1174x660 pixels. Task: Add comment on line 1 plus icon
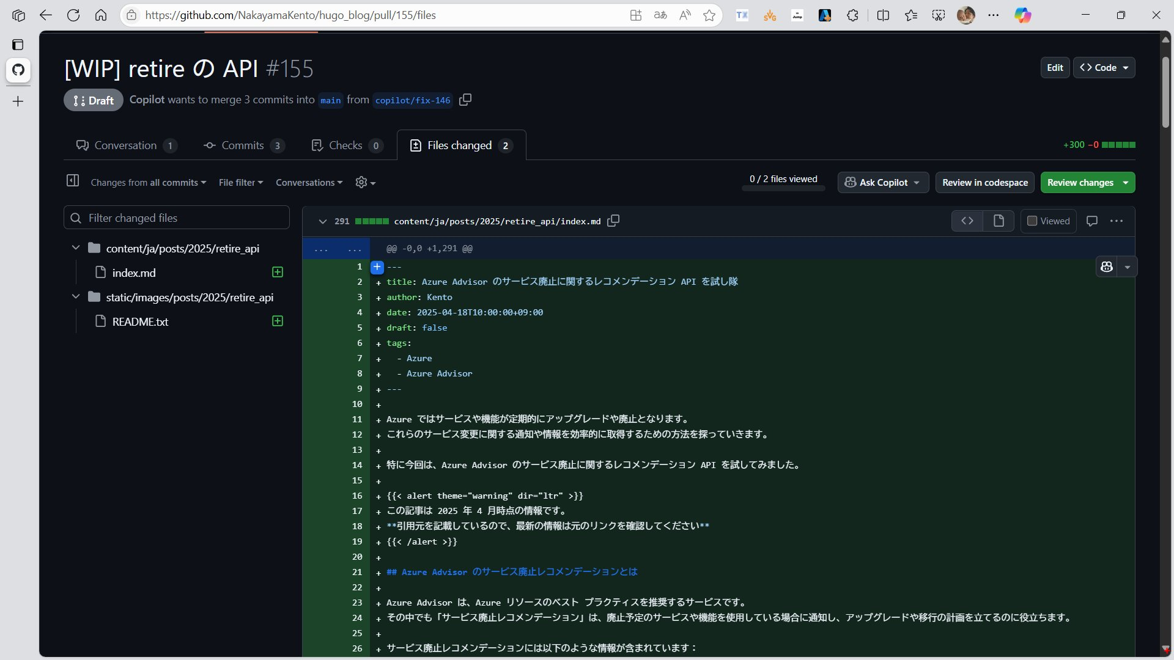click(x=377, y=266)
